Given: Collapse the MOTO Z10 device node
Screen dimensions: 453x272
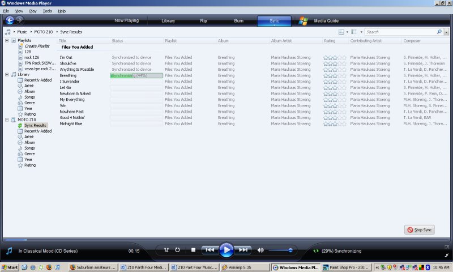Looking at the screenshot, I should click(x=7, y=120).
